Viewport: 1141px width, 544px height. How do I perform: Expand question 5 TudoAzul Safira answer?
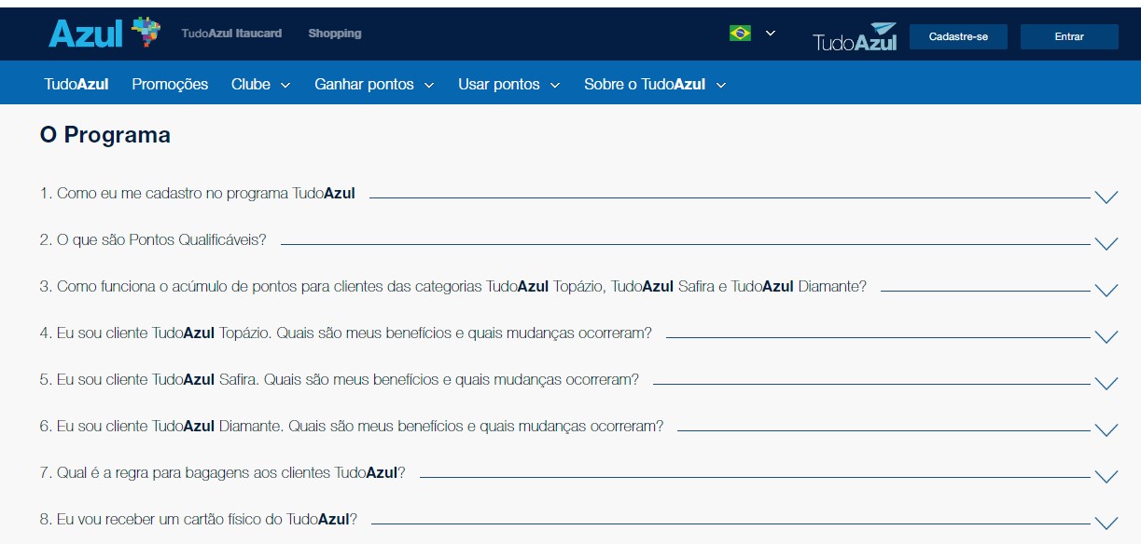1106,383
